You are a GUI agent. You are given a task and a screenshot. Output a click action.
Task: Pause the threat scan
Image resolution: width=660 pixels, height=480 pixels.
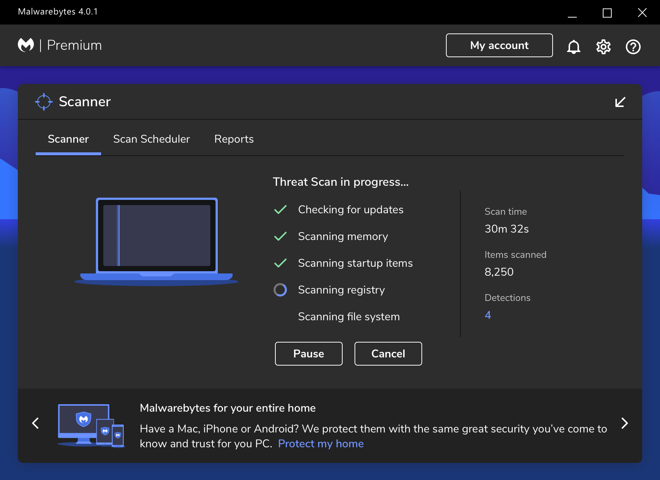point(308,354)
